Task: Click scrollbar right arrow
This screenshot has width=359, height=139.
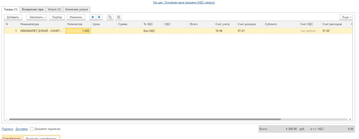Action: point(350,119)
